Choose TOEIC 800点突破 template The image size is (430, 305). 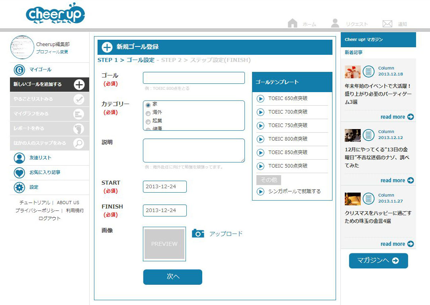[287, 139]
